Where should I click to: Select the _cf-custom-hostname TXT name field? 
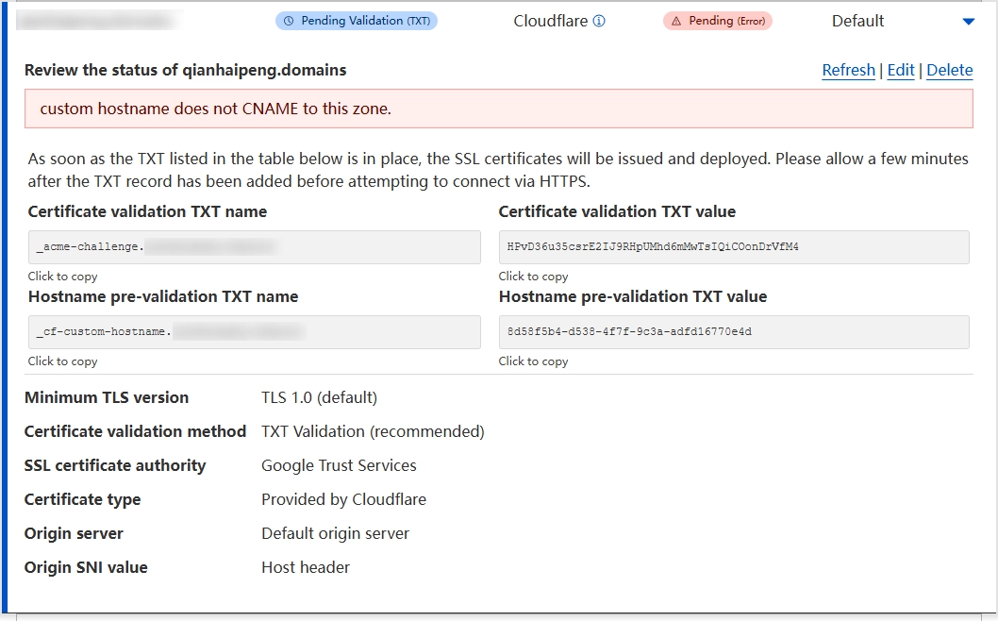[x=254, y=332]
